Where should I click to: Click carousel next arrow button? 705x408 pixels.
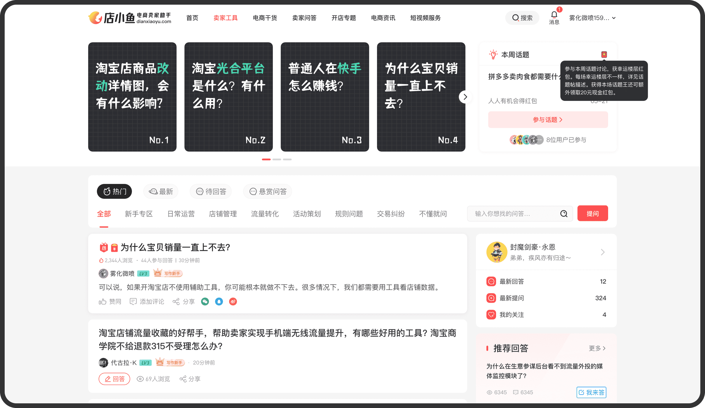tap(465, 97)
